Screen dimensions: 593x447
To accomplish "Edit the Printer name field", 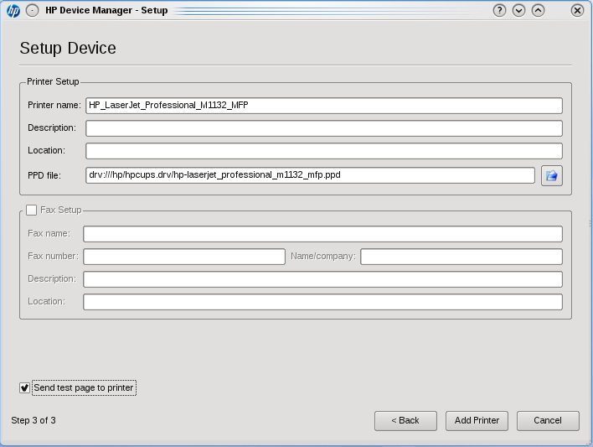I will coord(324,106).
